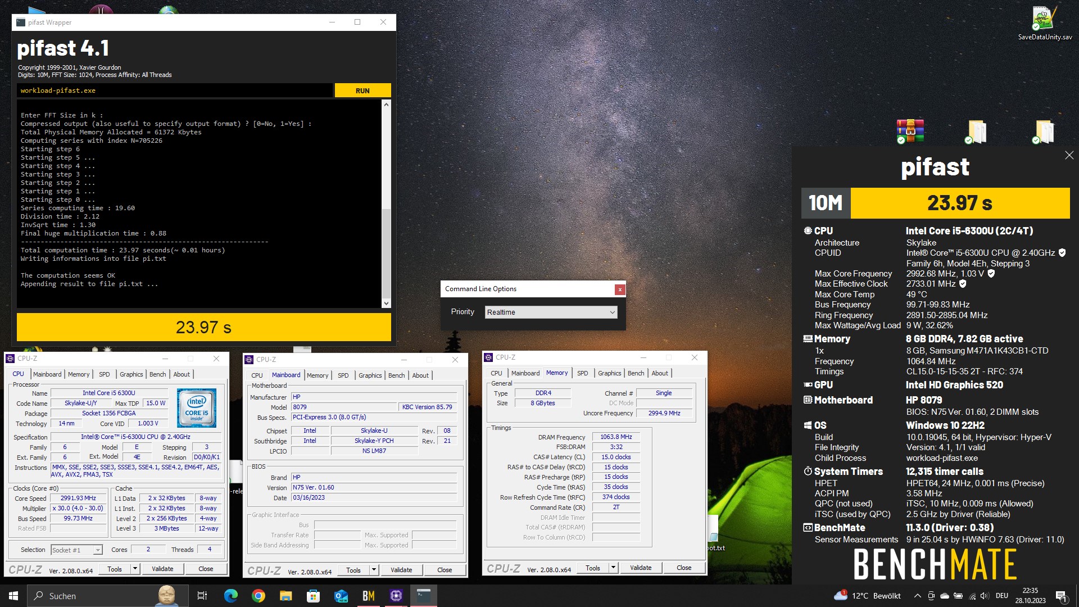The width and height of the screenshot is (1079, 607).
Task: Open Microsoft Store from the taskbar
Action: pos(314,596)
